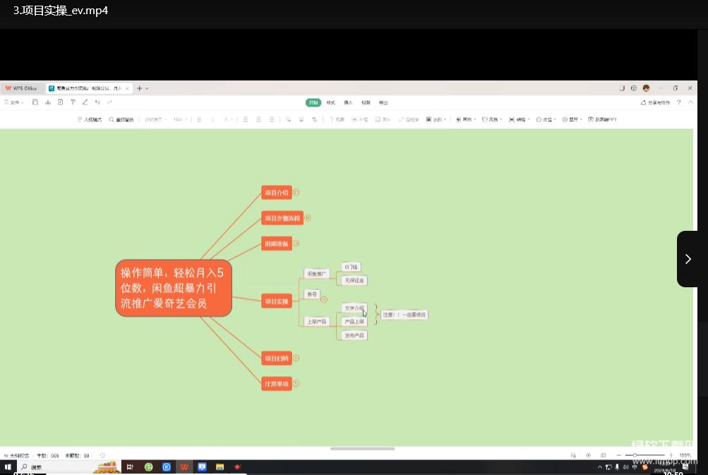Collapse the ribbon with the up chevron
Viewport: 708px width, 475px height.
pos(690,102)
